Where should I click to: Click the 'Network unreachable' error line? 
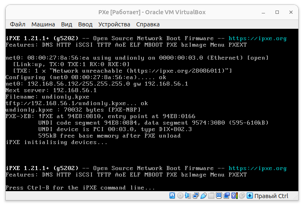[122, 71]
